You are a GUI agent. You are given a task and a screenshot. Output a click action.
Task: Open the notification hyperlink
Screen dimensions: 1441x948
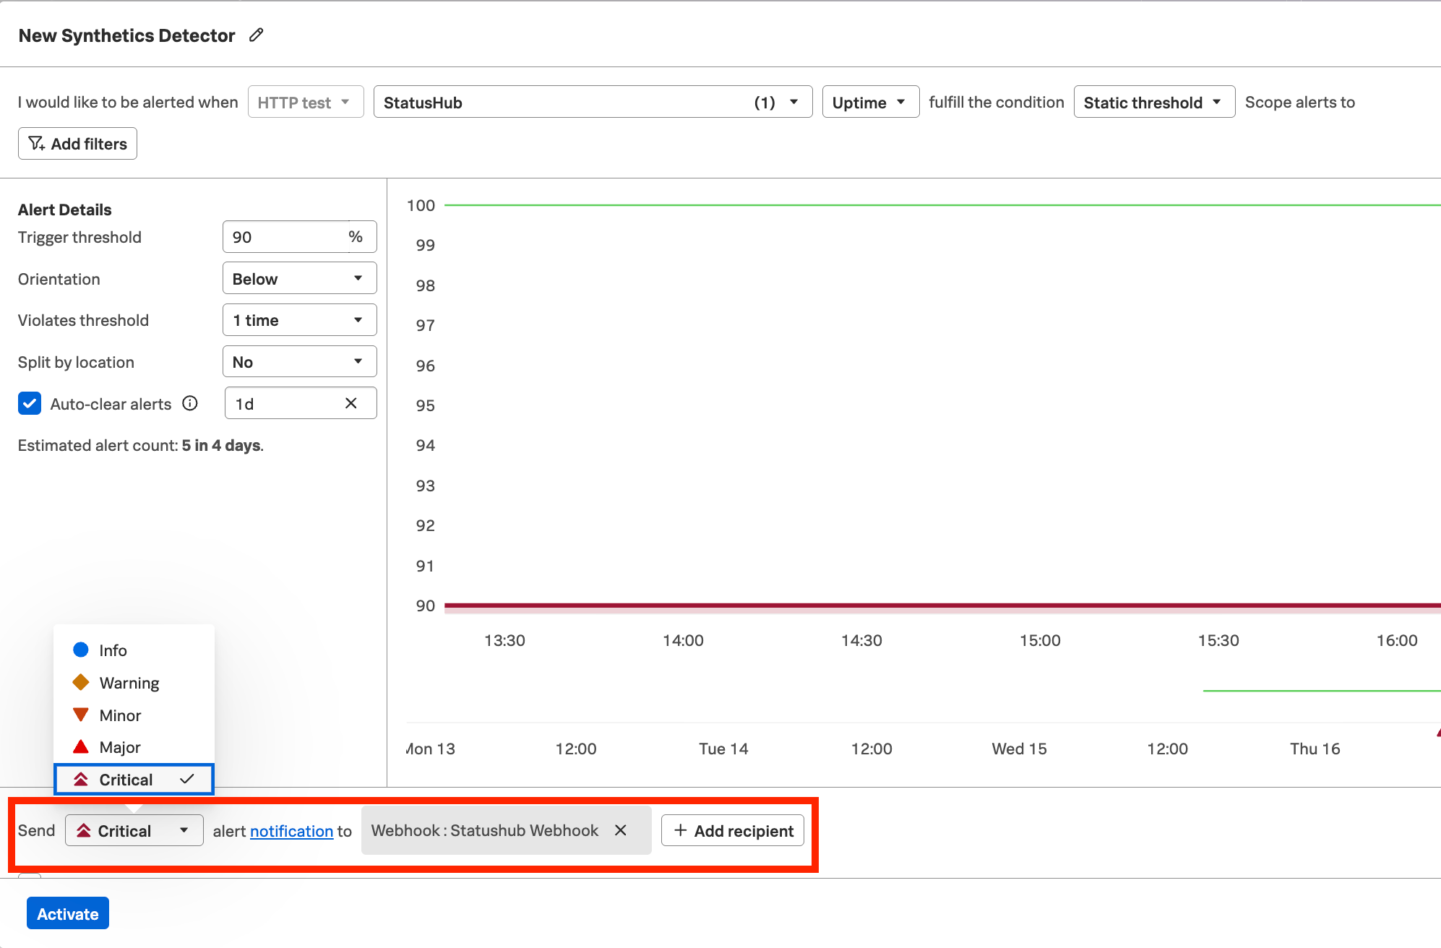[291, 831]
